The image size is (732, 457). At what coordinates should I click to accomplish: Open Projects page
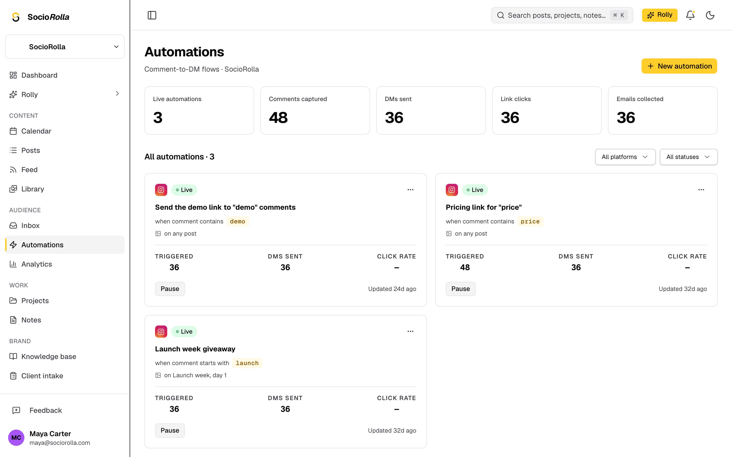(x=65, y=301)
